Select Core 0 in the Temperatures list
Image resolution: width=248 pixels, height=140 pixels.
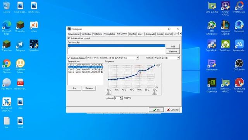click(86, 65)
